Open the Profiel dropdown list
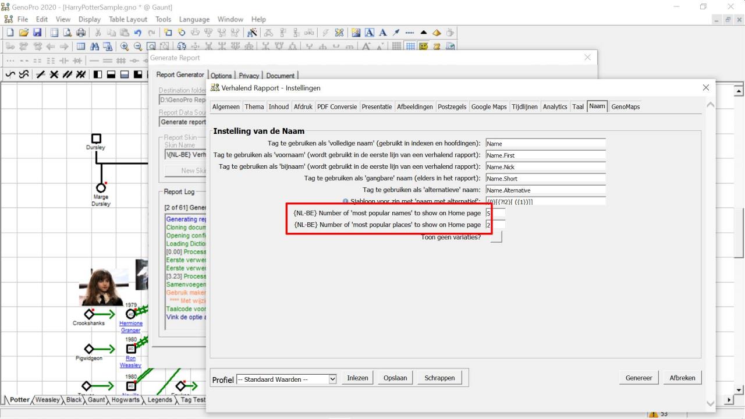The height and width of the screenshot is (419, 745). click(x=332, y=379)
